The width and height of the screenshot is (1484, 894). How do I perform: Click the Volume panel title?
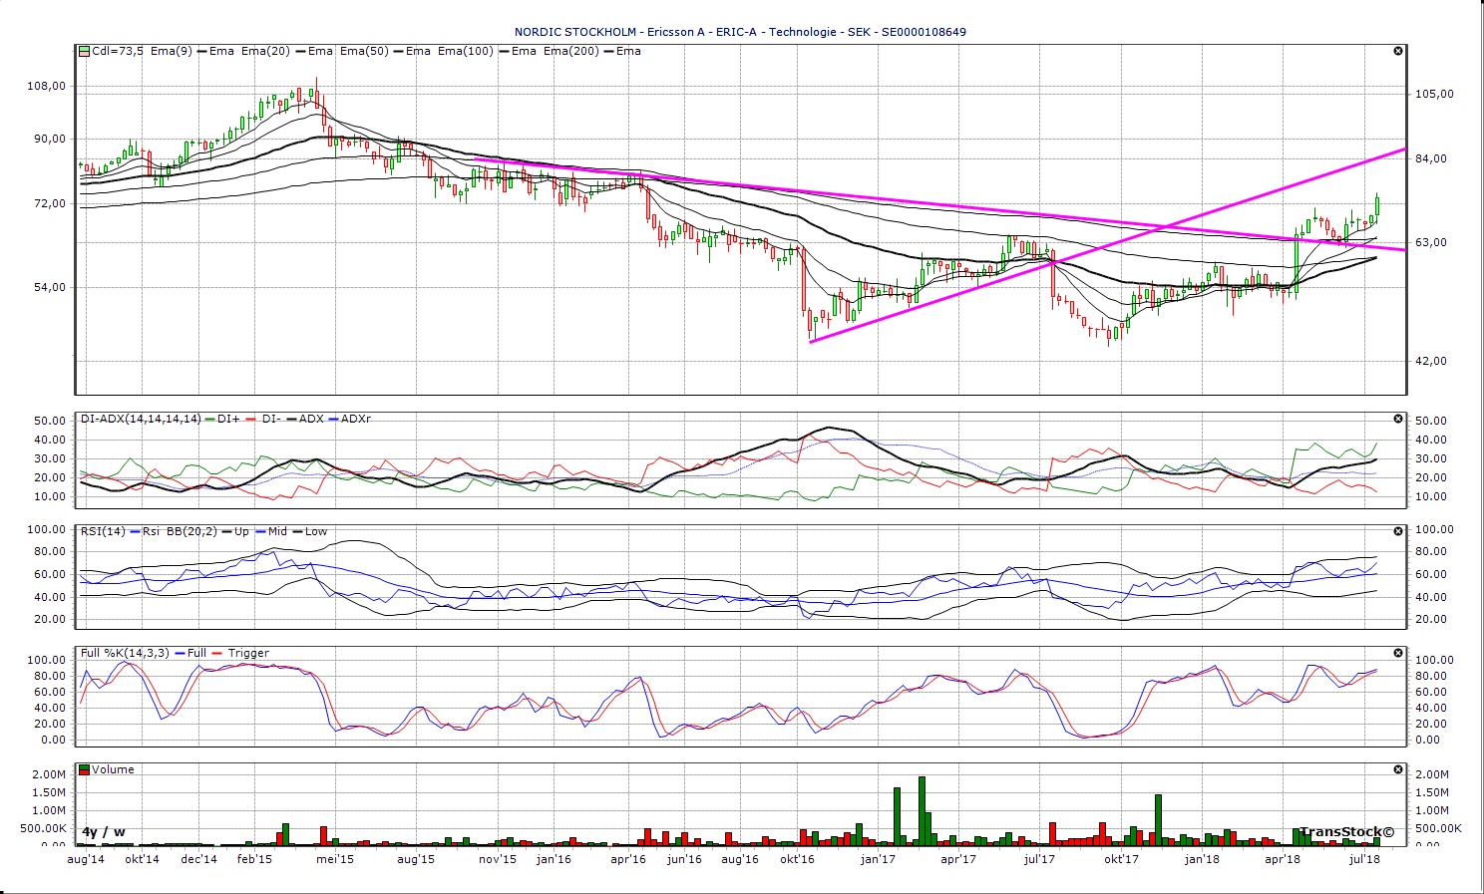click(113, 769)
